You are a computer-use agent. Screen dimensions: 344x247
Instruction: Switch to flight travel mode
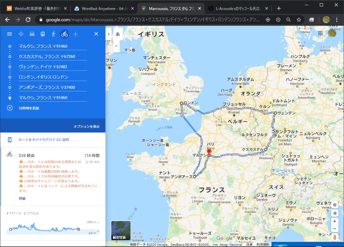(x=75, y=34)
